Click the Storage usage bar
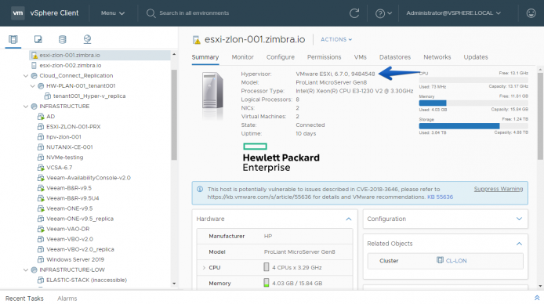This screenshot has width=544, height=304. pyautogui.click(x=473, y=126)
